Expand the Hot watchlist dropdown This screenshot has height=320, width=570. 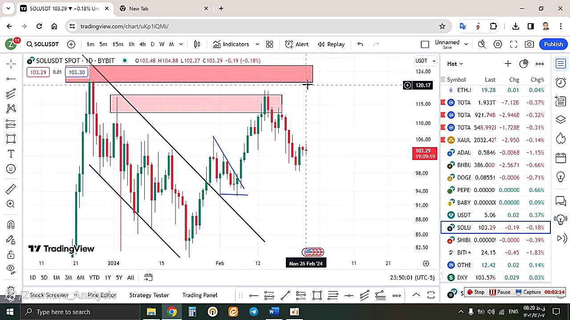coord(455,64)
